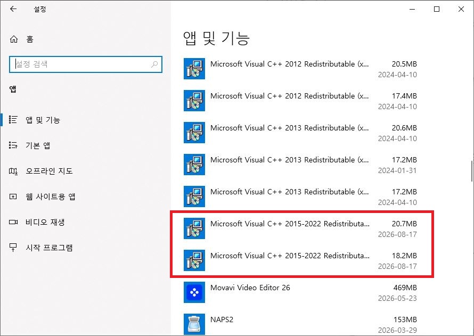Click the 오프라인 지도 map icon
This screenshot has height=336, width=474.
click(x=13, y=171)
